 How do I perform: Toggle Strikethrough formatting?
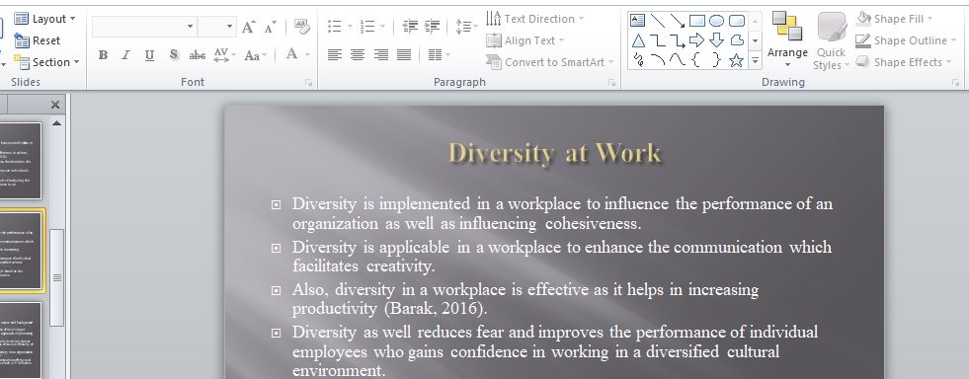point(198,55)
